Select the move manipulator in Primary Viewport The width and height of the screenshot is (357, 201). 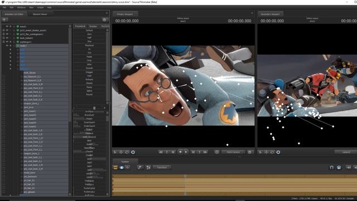tap(121, 152)
